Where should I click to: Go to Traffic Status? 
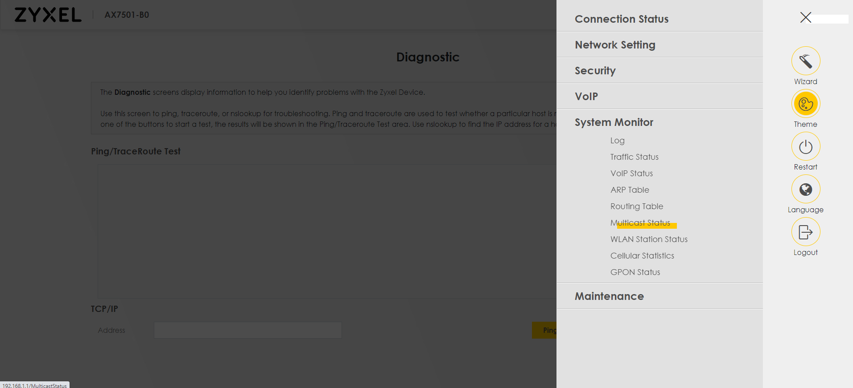tap(634, 157)
